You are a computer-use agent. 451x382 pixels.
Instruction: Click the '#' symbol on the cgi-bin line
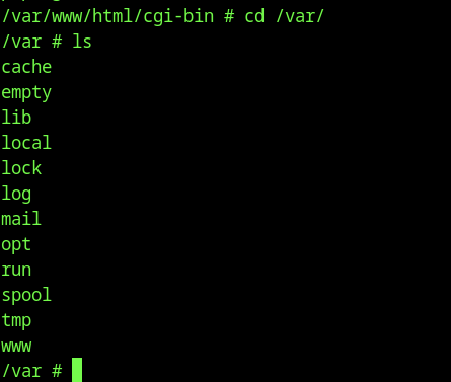coord(229,16)
